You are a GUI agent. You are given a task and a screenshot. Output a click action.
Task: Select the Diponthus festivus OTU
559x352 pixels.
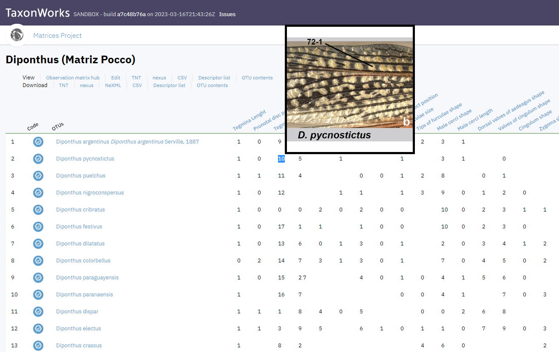point(79,227)
